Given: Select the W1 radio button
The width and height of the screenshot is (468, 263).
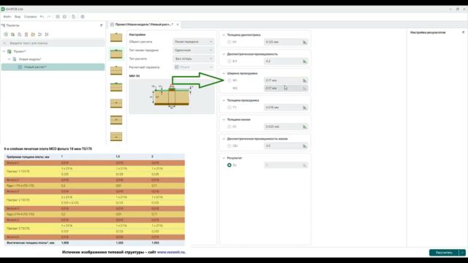Looking at the screenshot, I should coord(229,80).
